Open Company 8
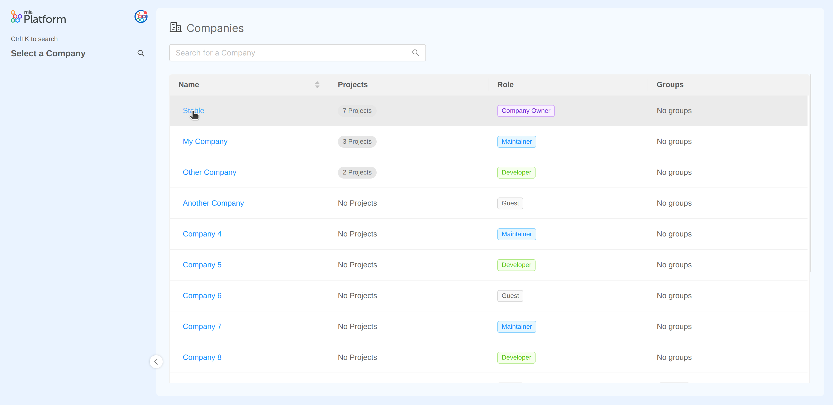833x405 pixels. point(202,357)
